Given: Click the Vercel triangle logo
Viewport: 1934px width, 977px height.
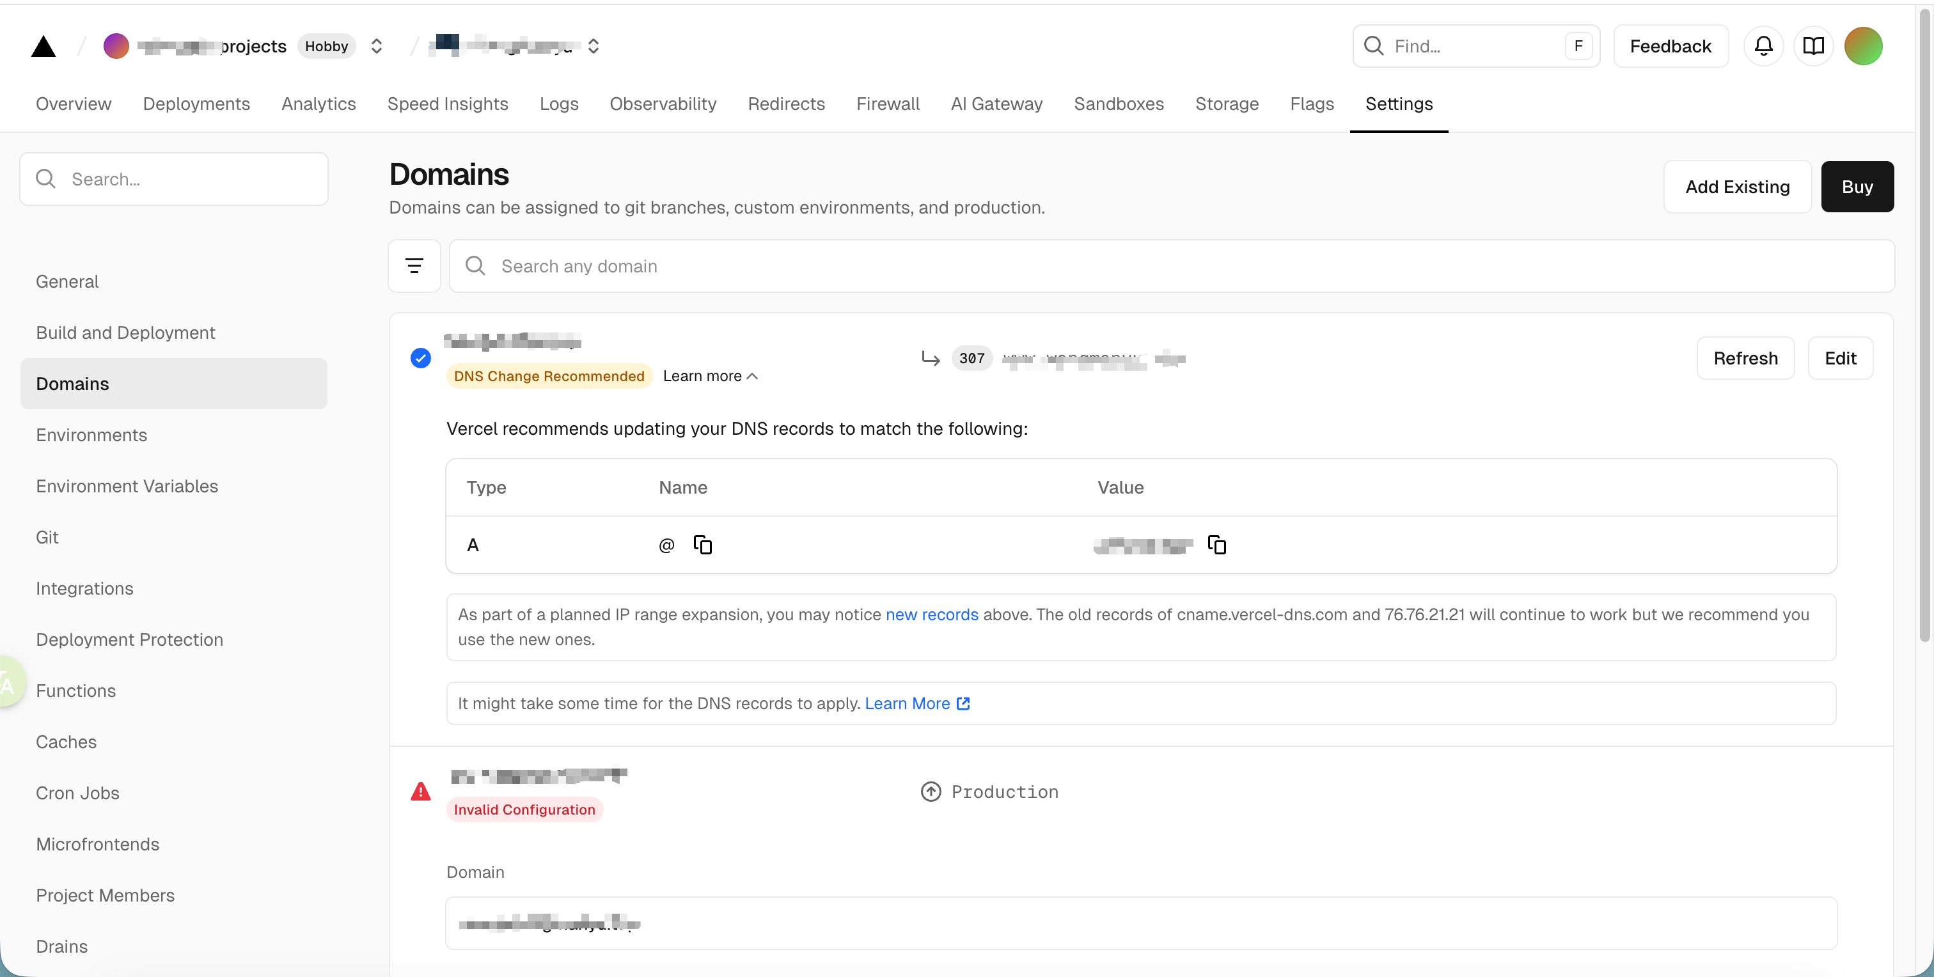Looking at the screenshot, I should pyautogui.click(x=43, y=47).
